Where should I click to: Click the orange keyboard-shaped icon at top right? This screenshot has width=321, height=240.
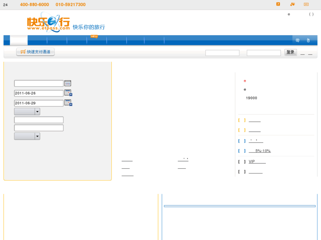pyautogui.click(x=306, y=4)
